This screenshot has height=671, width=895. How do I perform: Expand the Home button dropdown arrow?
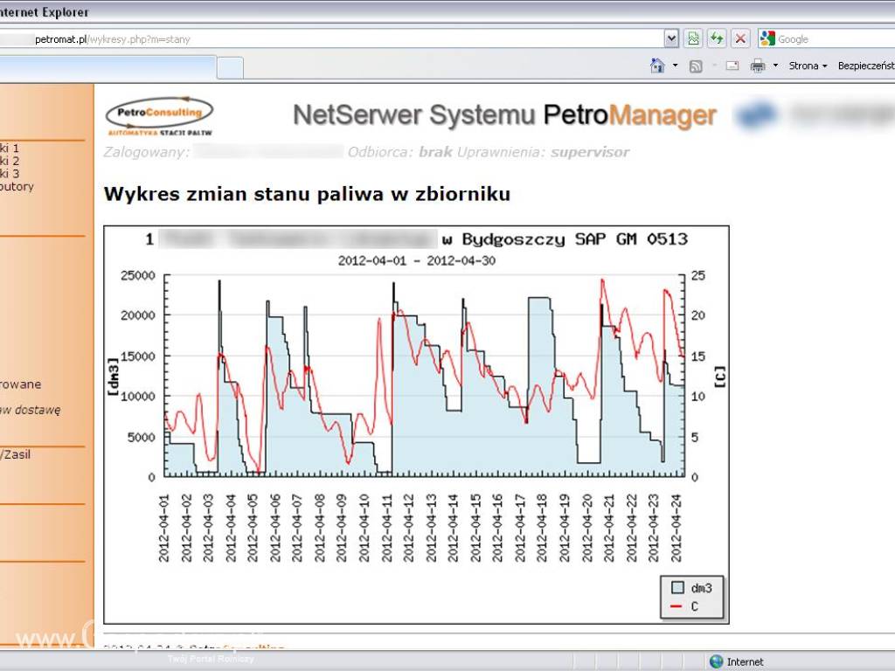(x=676, y=66)
